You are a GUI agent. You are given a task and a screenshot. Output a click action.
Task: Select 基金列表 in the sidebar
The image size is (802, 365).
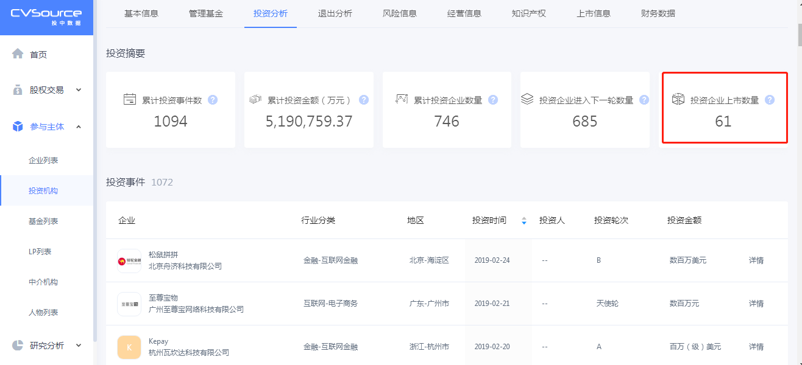coord(43,221)
